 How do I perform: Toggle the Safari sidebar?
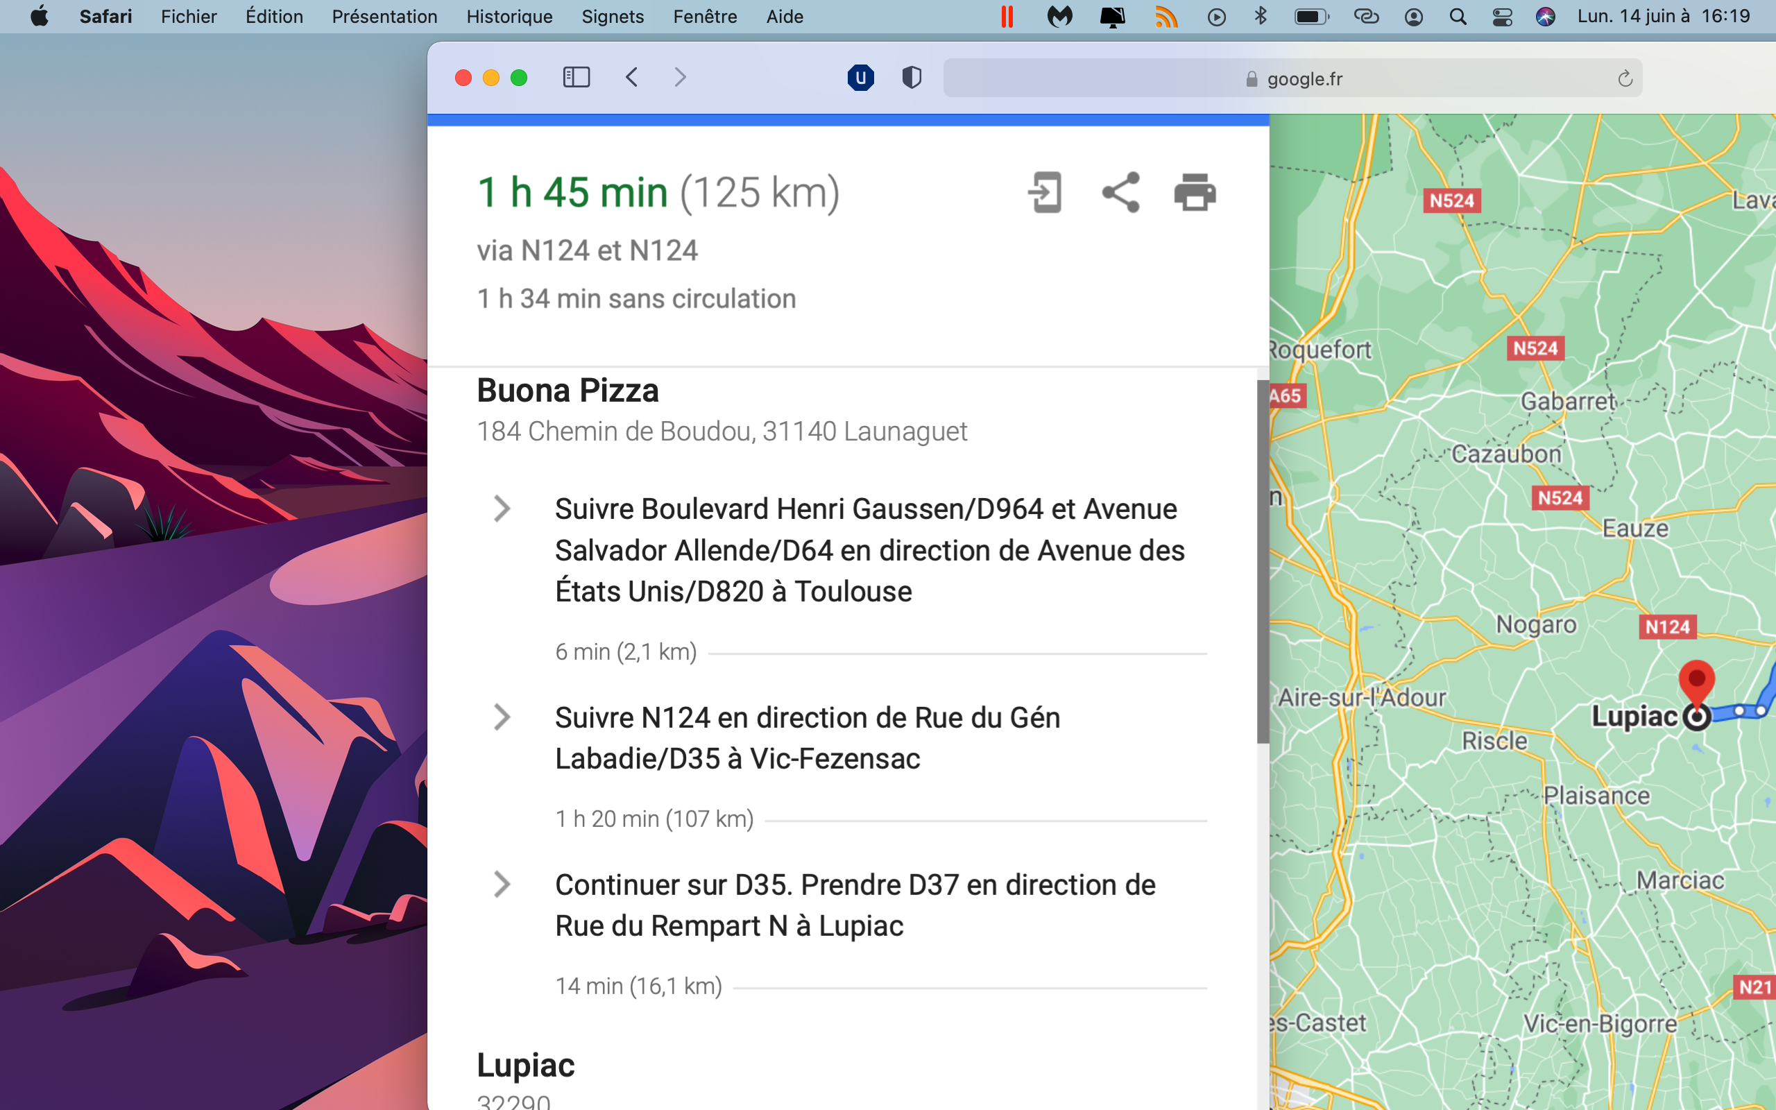click(x=576, y=77)
